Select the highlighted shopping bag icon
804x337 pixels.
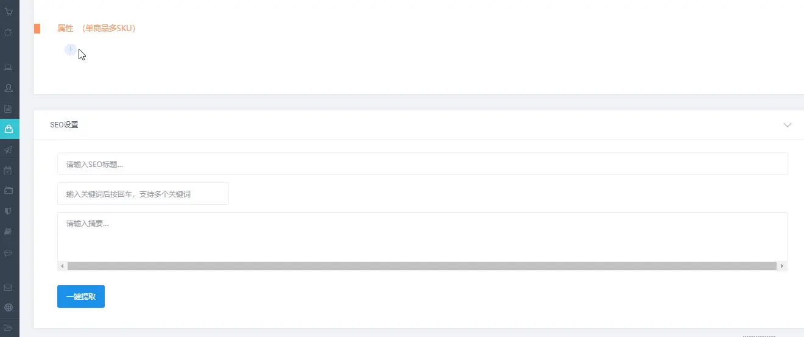tap(9, 129)
